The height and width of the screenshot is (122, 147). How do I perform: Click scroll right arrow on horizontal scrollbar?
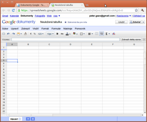[x=142, y=115]
